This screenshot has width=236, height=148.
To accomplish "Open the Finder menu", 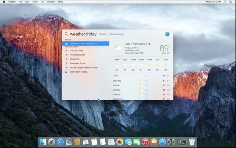I will click(x=12, y=2).
